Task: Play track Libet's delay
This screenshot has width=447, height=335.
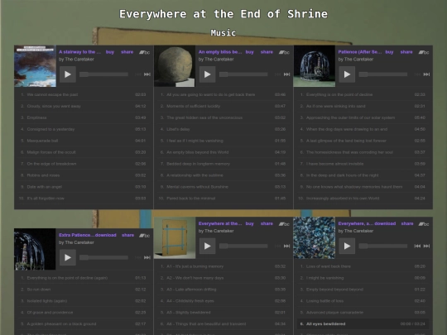Action: click(x=223, y=129)
